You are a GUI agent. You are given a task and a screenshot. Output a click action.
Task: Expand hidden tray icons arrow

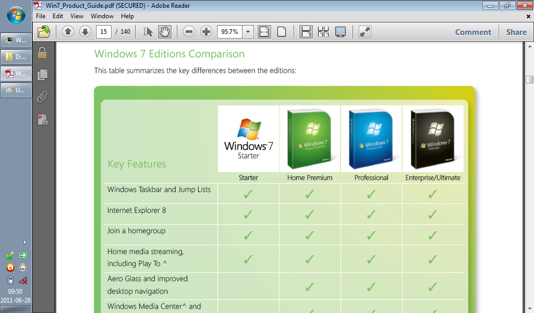[25, 243]
